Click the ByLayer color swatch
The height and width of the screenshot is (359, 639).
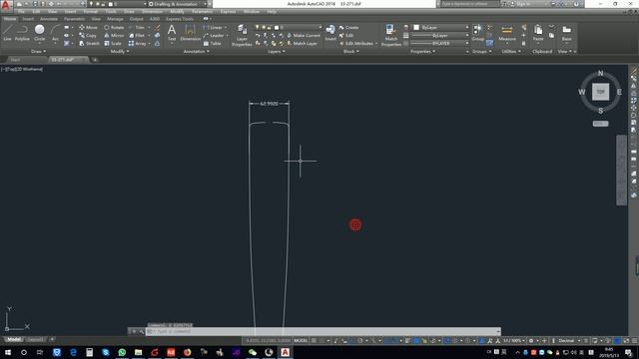416,27
